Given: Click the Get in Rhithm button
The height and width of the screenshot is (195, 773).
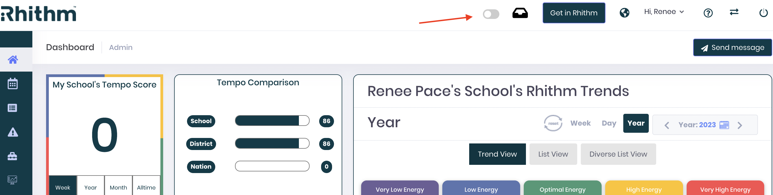Looking at the screenshot, I should pyautogui.click(x=574, y=13).
